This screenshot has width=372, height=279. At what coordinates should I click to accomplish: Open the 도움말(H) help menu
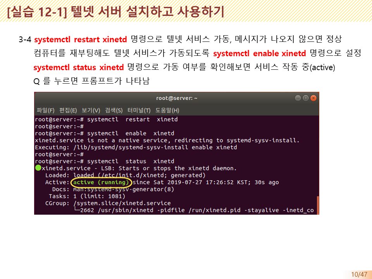167,110
